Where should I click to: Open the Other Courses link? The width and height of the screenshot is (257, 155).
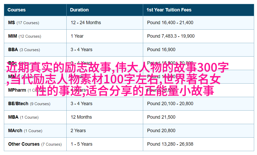coord(24,144)
